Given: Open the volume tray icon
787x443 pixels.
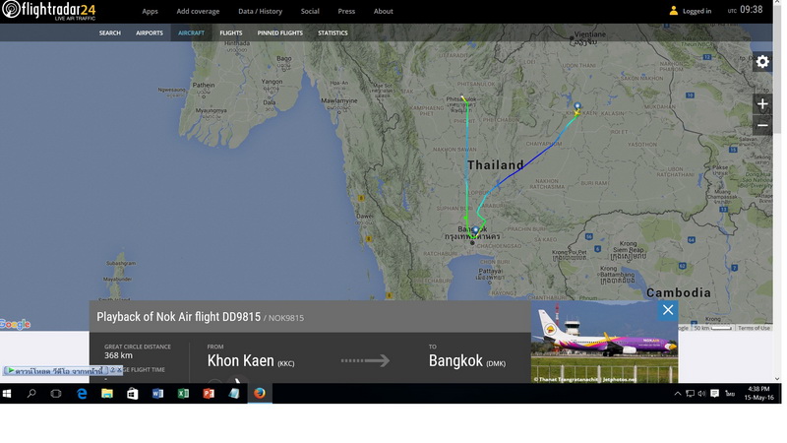Looking at the screenshot, I should (x=701, y=394).
